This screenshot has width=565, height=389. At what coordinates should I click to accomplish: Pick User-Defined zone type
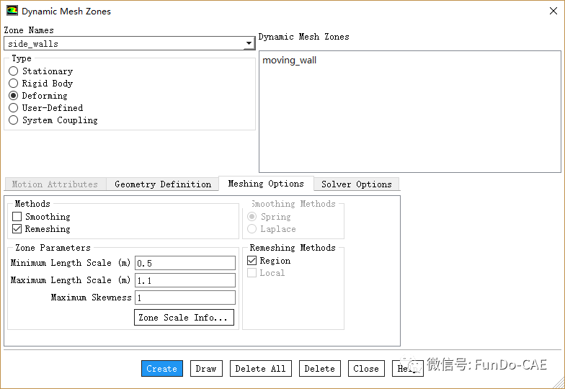click(14, 108)
